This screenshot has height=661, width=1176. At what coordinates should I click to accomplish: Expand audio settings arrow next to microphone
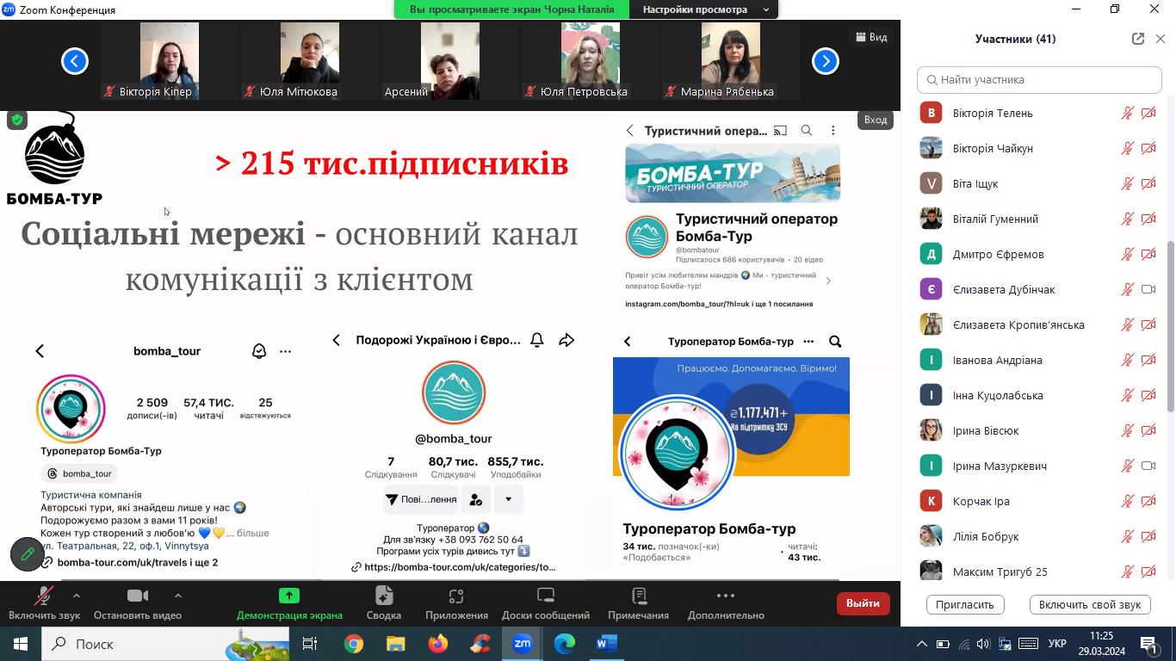pos(77,595)
